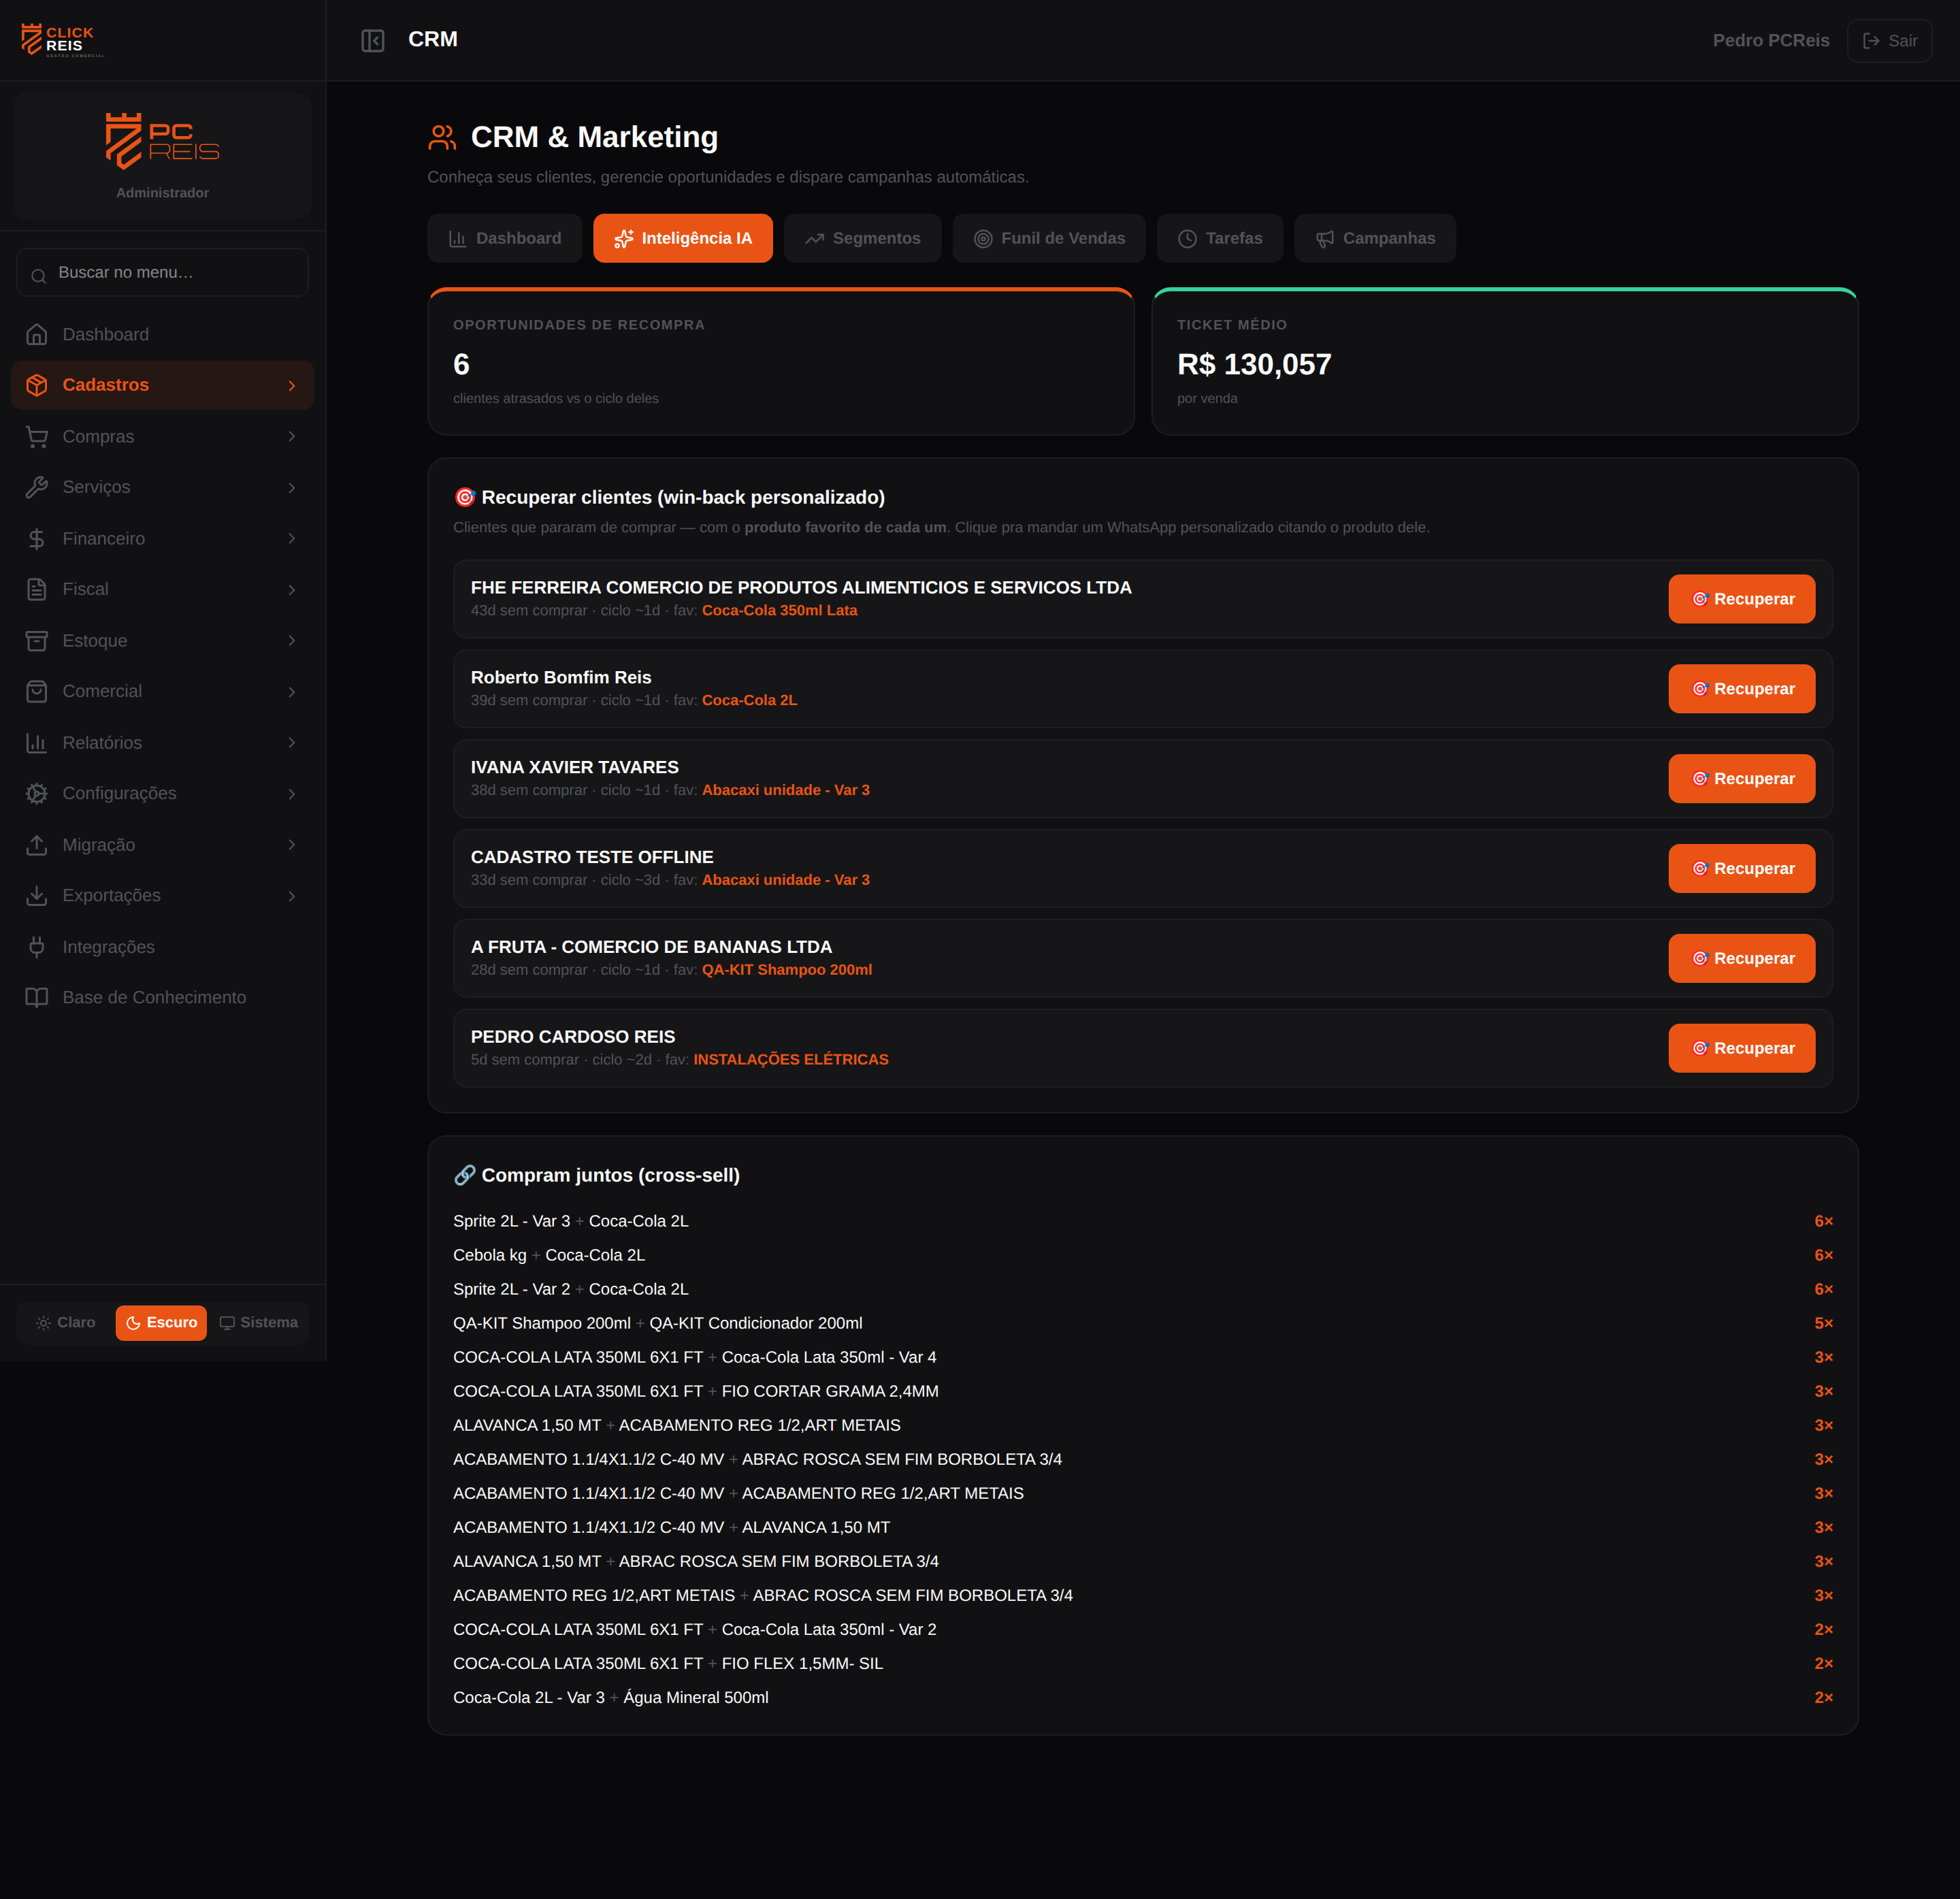Click 'Coca-Cola 2L - Var 3 + Água Mineral' row
The width and height of the screenshot is (1960, 1899).
point(1143,1697)
